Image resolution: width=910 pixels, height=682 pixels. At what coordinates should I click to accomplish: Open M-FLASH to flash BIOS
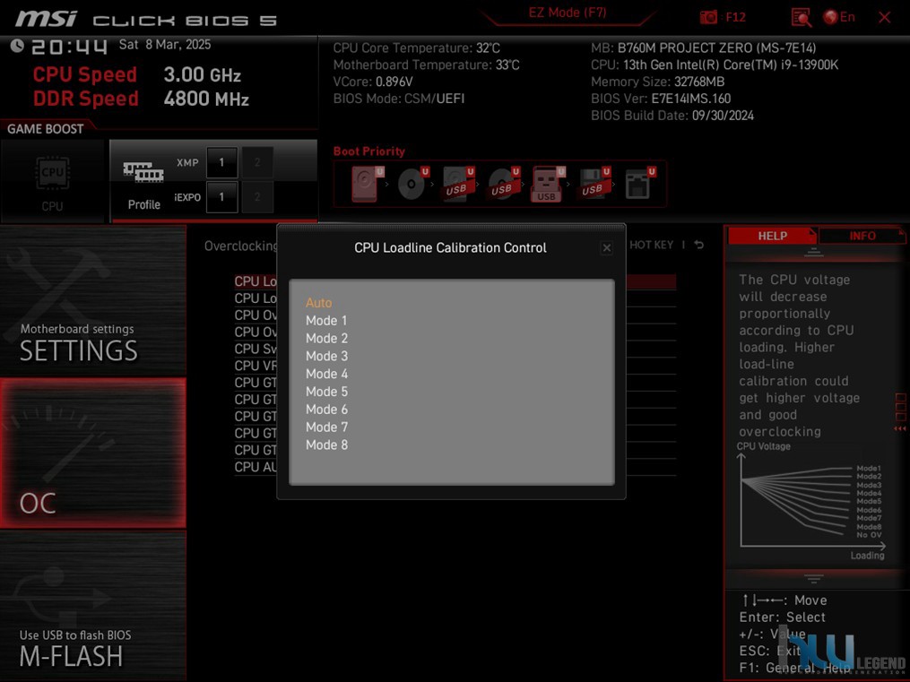93,606
